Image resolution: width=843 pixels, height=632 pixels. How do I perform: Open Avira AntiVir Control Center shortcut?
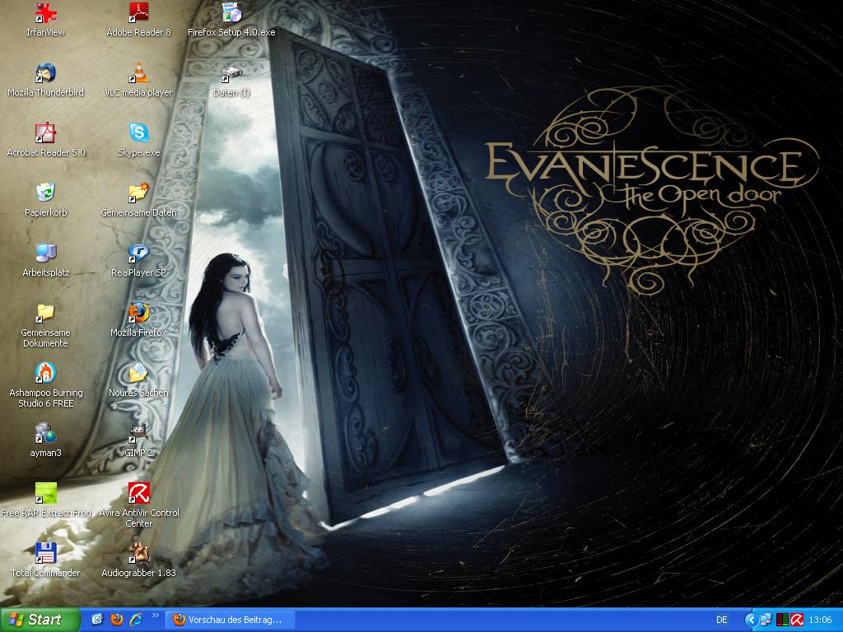pos(138,494)
